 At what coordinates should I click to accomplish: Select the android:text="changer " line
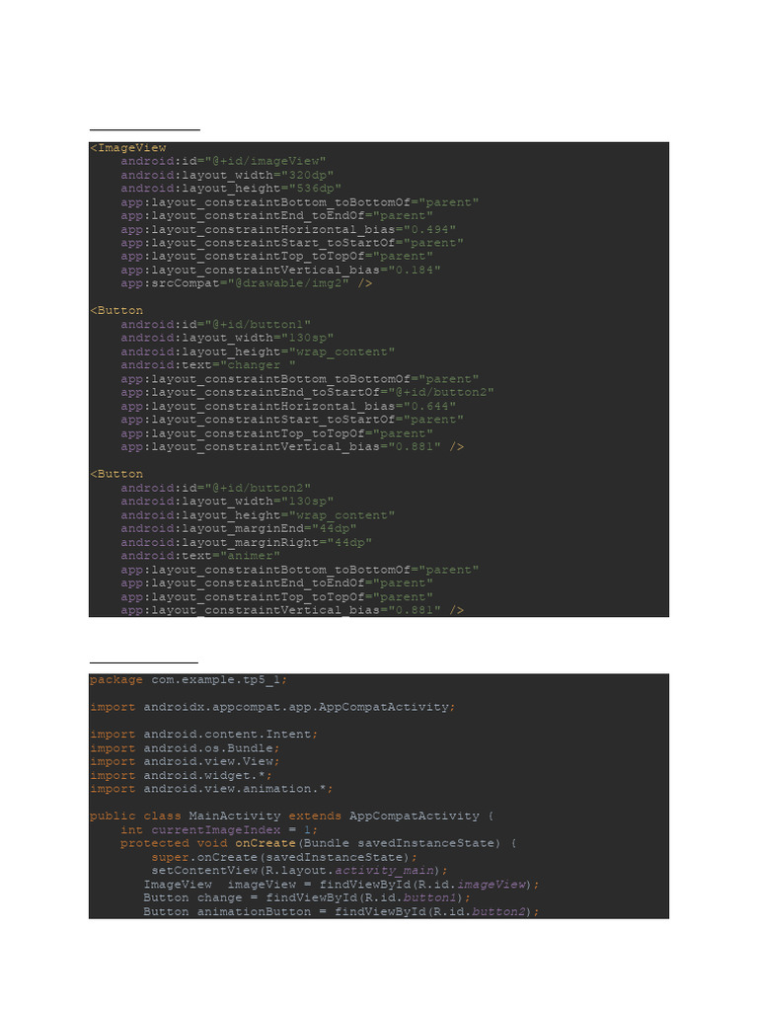click(207, 365)
